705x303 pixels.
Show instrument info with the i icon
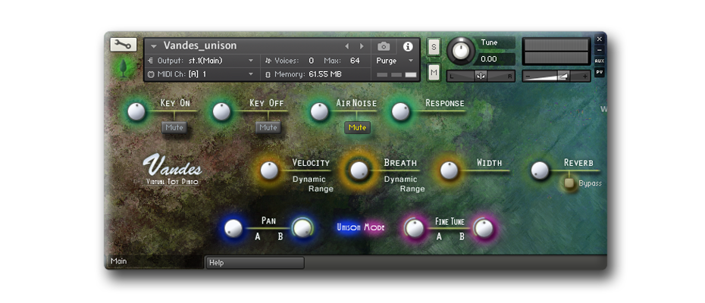tap(408, 46)
